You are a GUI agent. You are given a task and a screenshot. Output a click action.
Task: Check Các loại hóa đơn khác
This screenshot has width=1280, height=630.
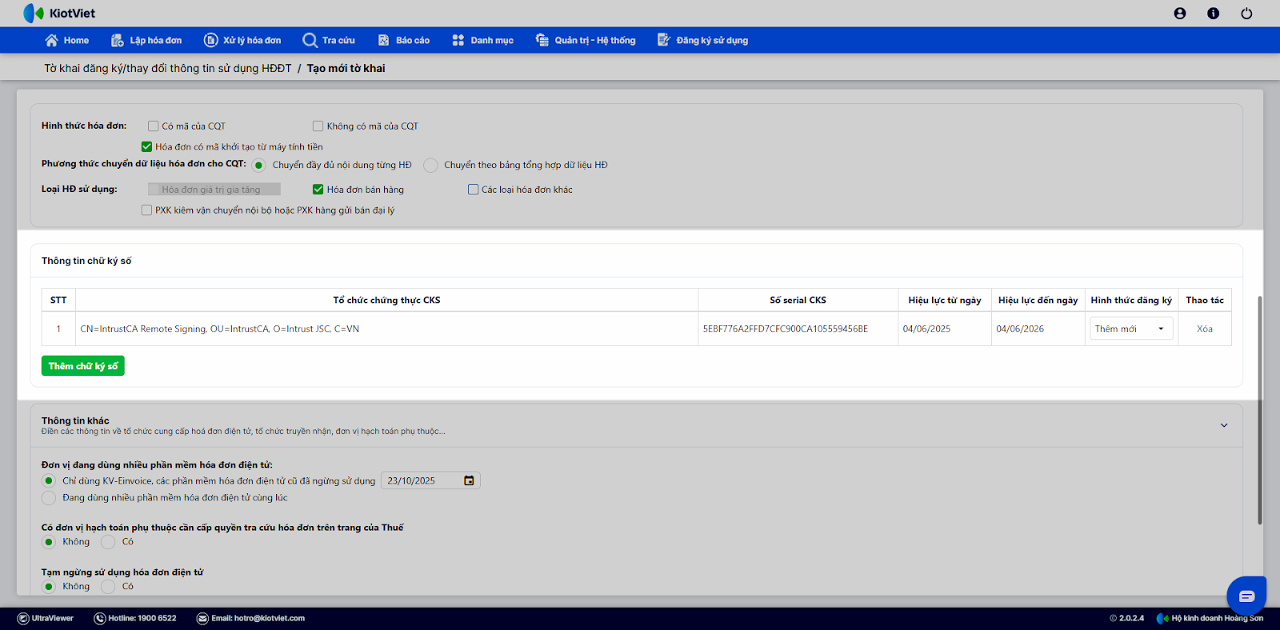tap(473, 189)
